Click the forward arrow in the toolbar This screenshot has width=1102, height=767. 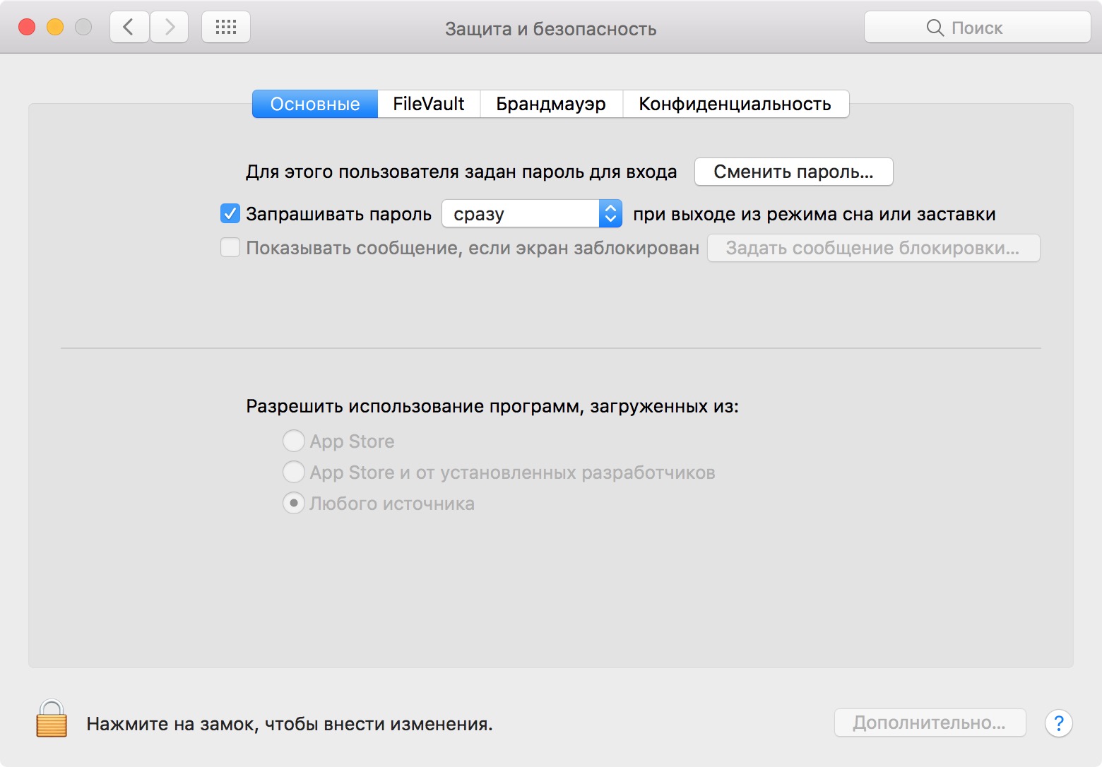tap(170, 28)
